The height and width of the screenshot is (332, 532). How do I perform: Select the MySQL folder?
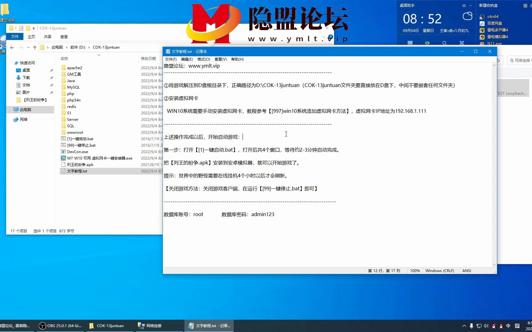click(73, 87)
